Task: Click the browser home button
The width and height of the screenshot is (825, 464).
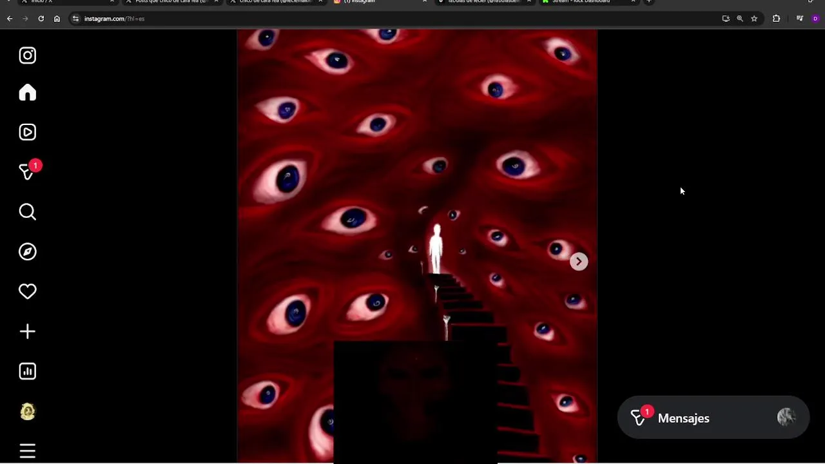Action: pos(57,19)
